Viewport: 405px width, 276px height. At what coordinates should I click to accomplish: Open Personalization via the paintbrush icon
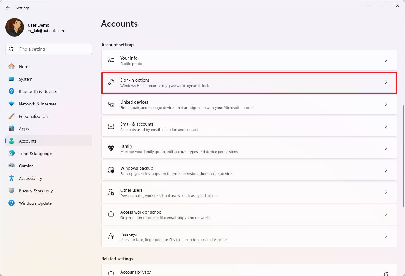click(x=11, y=116)
